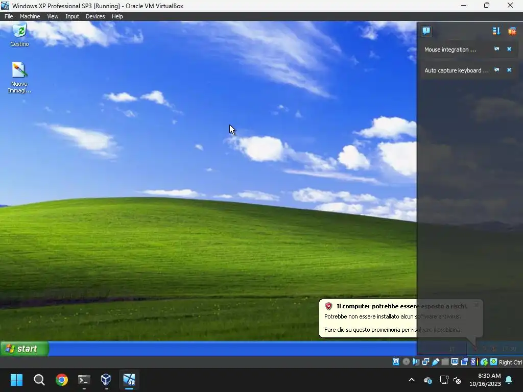Click the optical disk status indicator
Screen dimensions: 523x392
pos(406,362)
